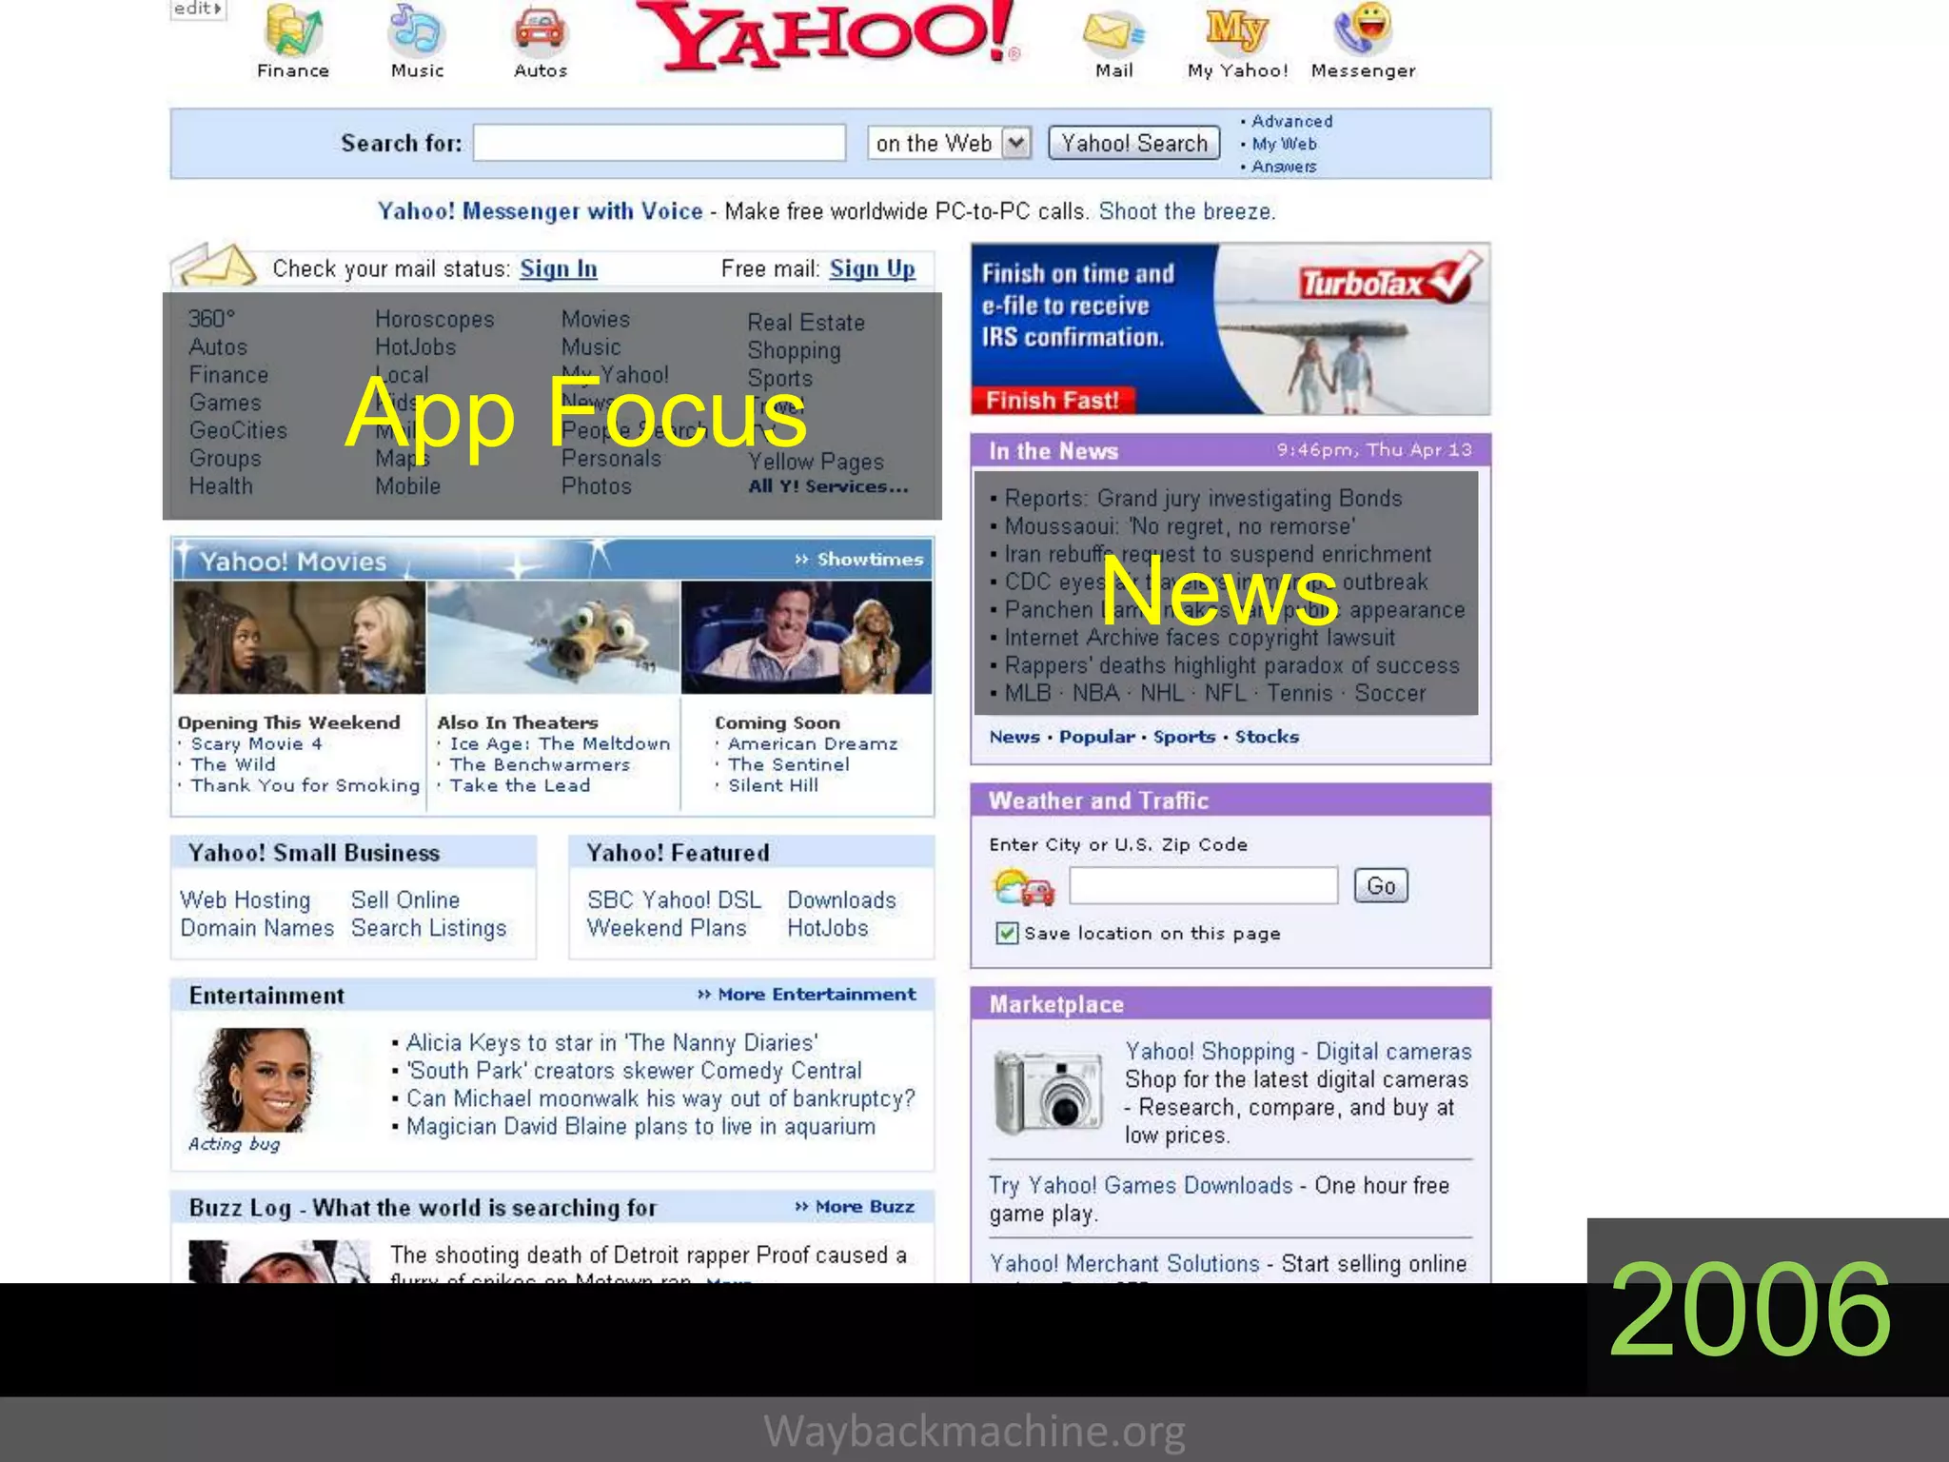Open the Autos car icon
1949x1462 pixels.
[541, 30]
